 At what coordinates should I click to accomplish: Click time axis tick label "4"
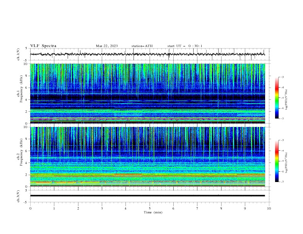pyautogui.click(x=125, y=208)
